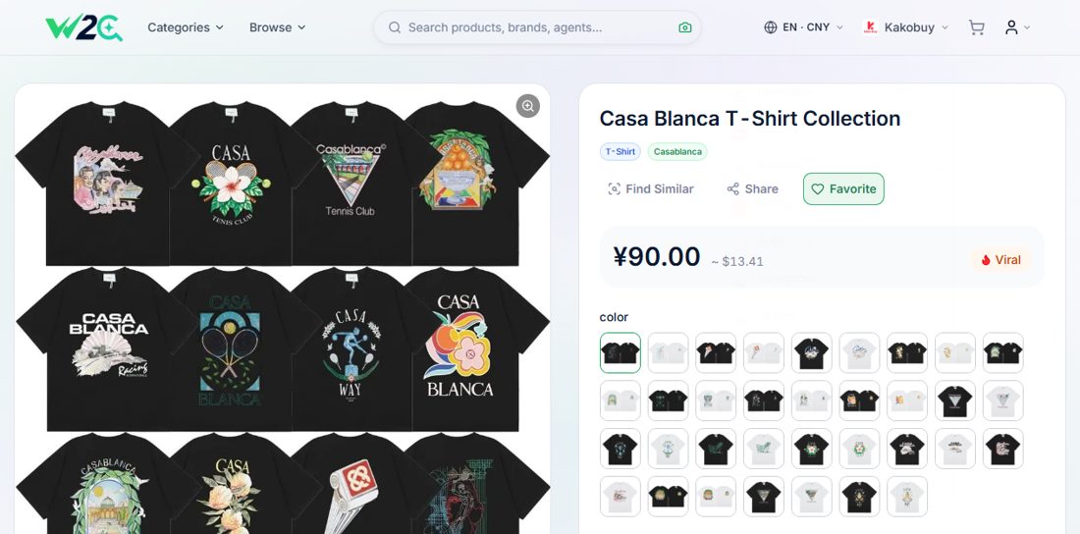Expand the Browse dropdown
The width and height of the screenshot is (1080, 534).
278,27
